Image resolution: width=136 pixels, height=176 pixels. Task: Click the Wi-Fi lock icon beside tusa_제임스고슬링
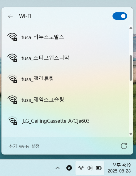pos(12,100)
